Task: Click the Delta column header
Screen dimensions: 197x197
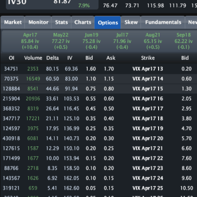Action: [53, 58]
